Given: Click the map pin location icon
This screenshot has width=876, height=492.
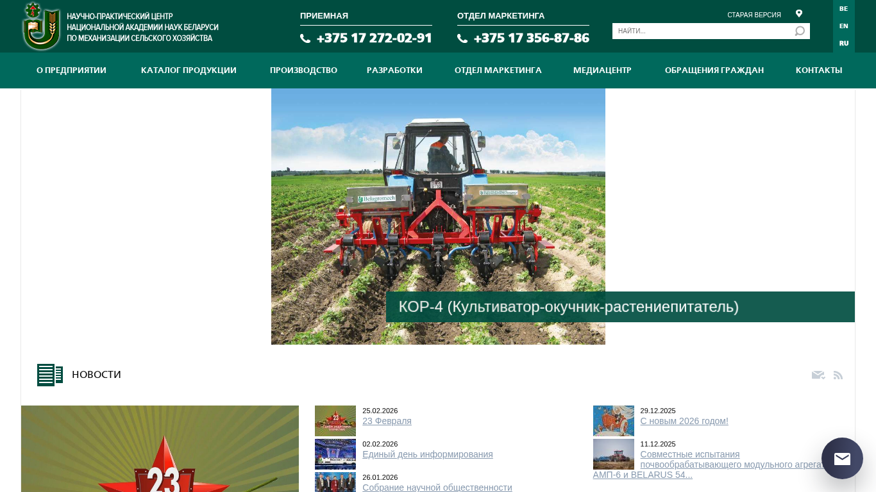Looking at the screenshot, I should 799,13.
